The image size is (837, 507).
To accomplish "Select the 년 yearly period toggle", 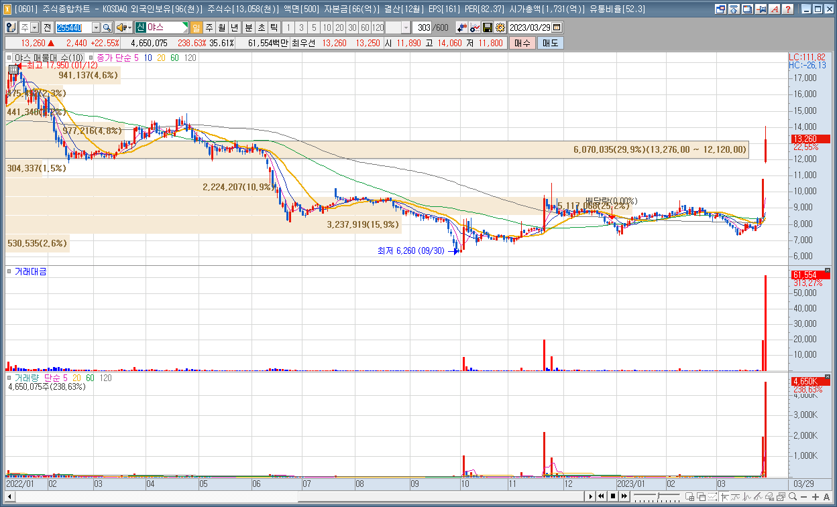I will (233, 27).
